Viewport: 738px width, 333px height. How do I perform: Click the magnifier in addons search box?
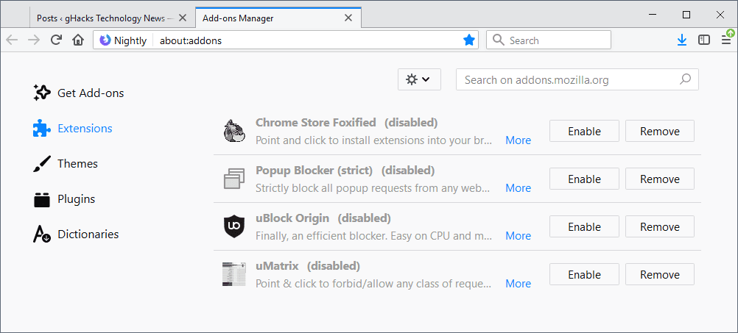tap(685, 79)
